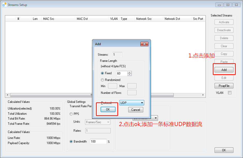Click the Paste button

click(x=224, y=62)
